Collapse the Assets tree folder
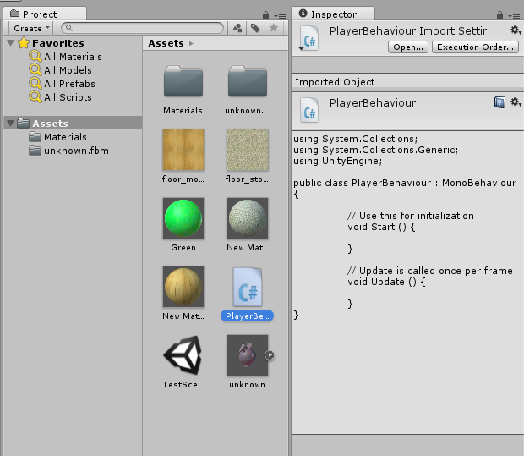This screenshot has width=524, height=456. 11,124
